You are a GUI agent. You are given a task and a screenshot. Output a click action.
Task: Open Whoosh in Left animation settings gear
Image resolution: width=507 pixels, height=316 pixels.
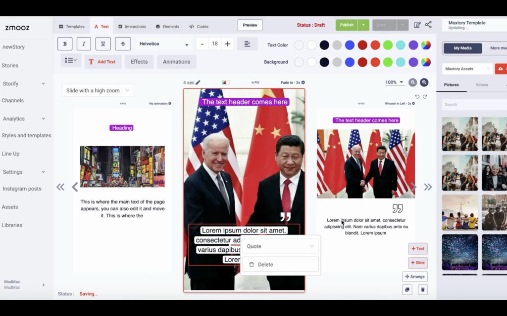[413, 104]
